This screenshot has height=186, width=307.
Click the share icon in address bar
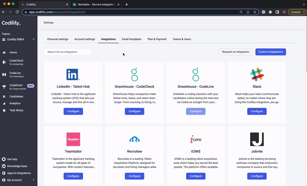(248, 12)
